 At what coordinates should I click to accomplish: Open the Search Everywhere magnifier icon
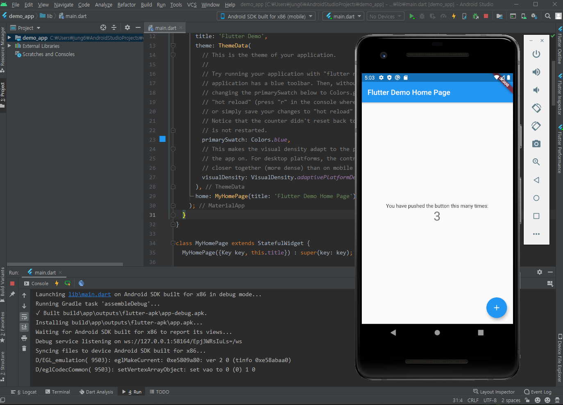[548, 16]
